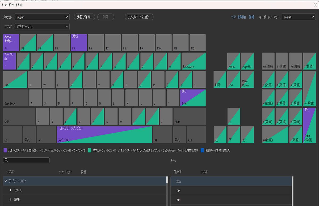Image resolution: width=319 pixels, height=206 pixels.
Task: Select the 下 arrow key
Action: point(234,134)
